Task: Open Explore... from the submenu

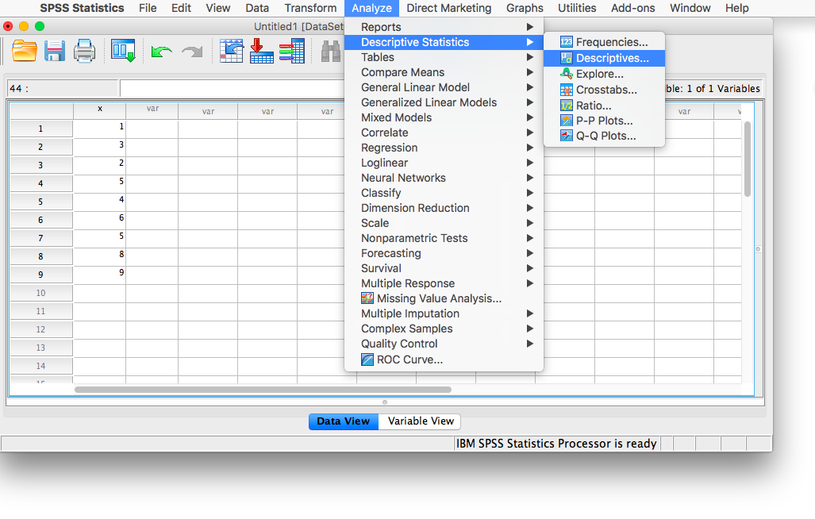Action: tap(599, 74)
